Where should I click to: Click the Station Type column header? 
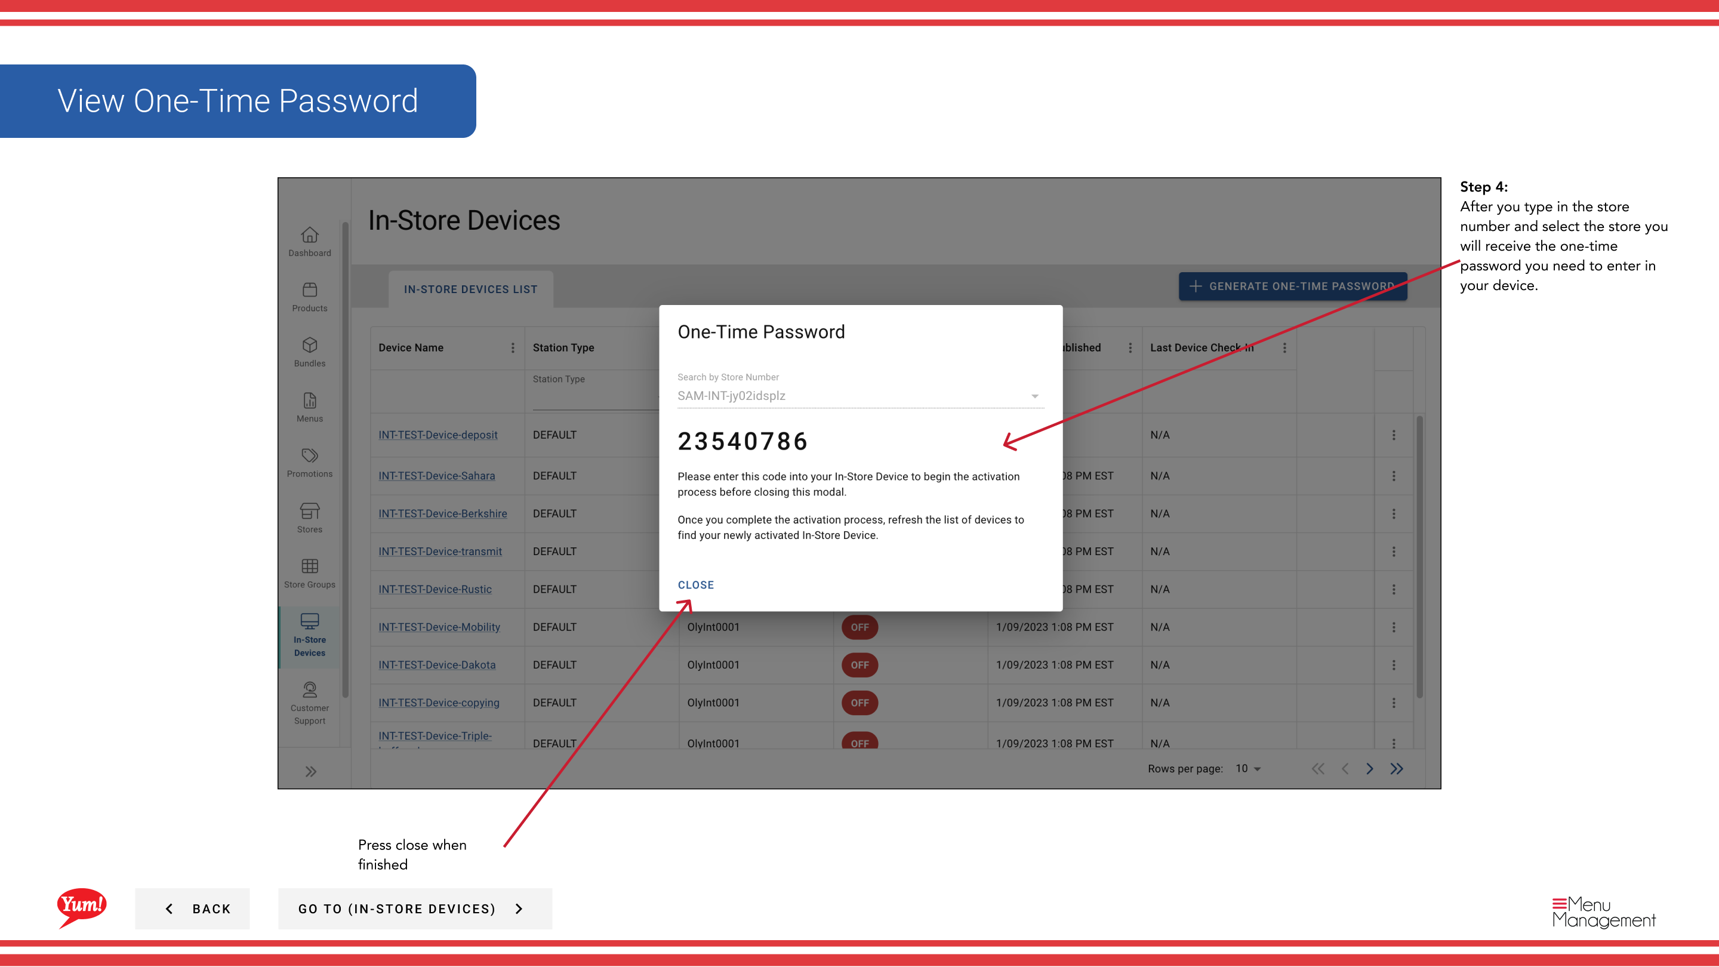(563, 347)
